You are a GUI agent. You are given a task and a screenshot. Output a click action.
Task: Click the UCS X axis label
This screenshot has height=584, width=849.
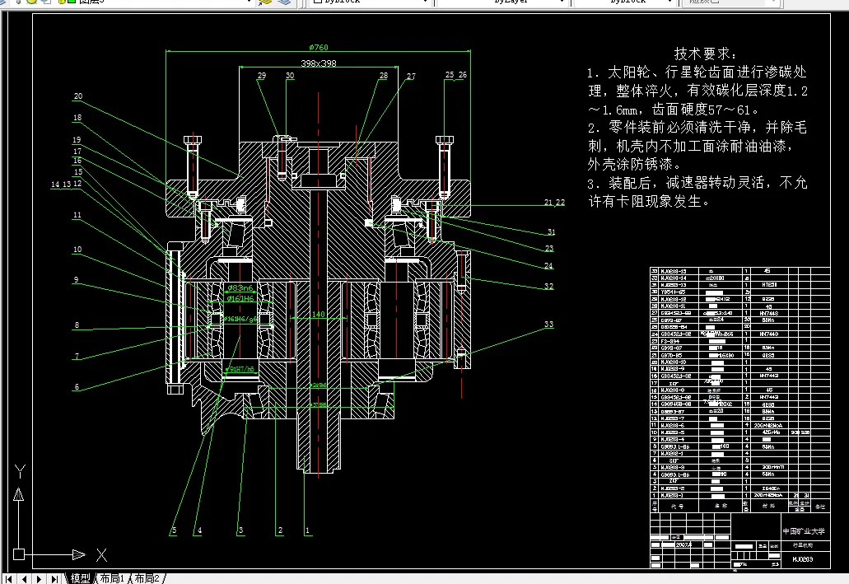102,554
